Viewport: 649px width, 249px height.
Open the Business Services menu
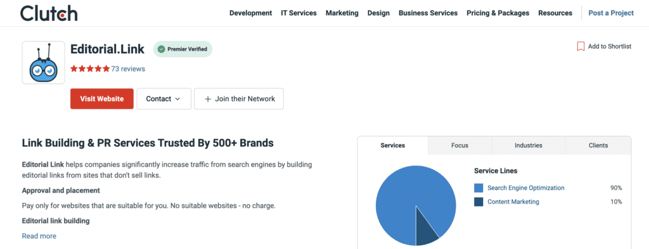coord(428,13)
